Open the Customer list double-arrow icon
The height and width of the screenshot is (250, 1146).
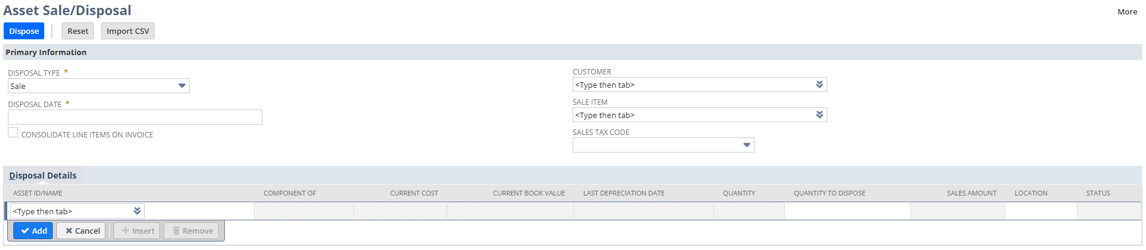(x=819, y=85)
